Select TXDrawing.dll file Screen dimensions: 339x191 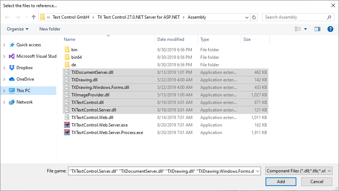point(166,80)
